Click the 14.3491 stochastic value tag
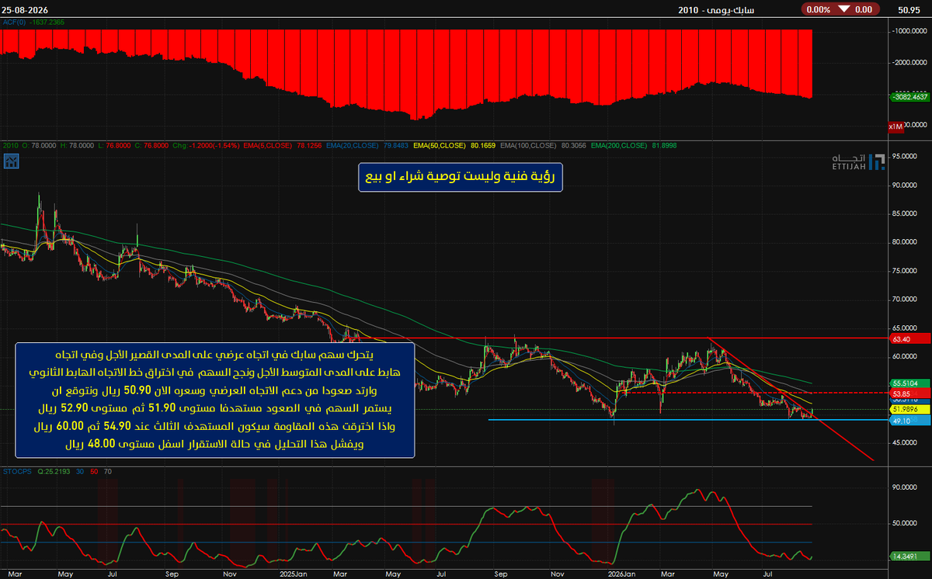The image size is (932, 579). (x=909, y=556)
